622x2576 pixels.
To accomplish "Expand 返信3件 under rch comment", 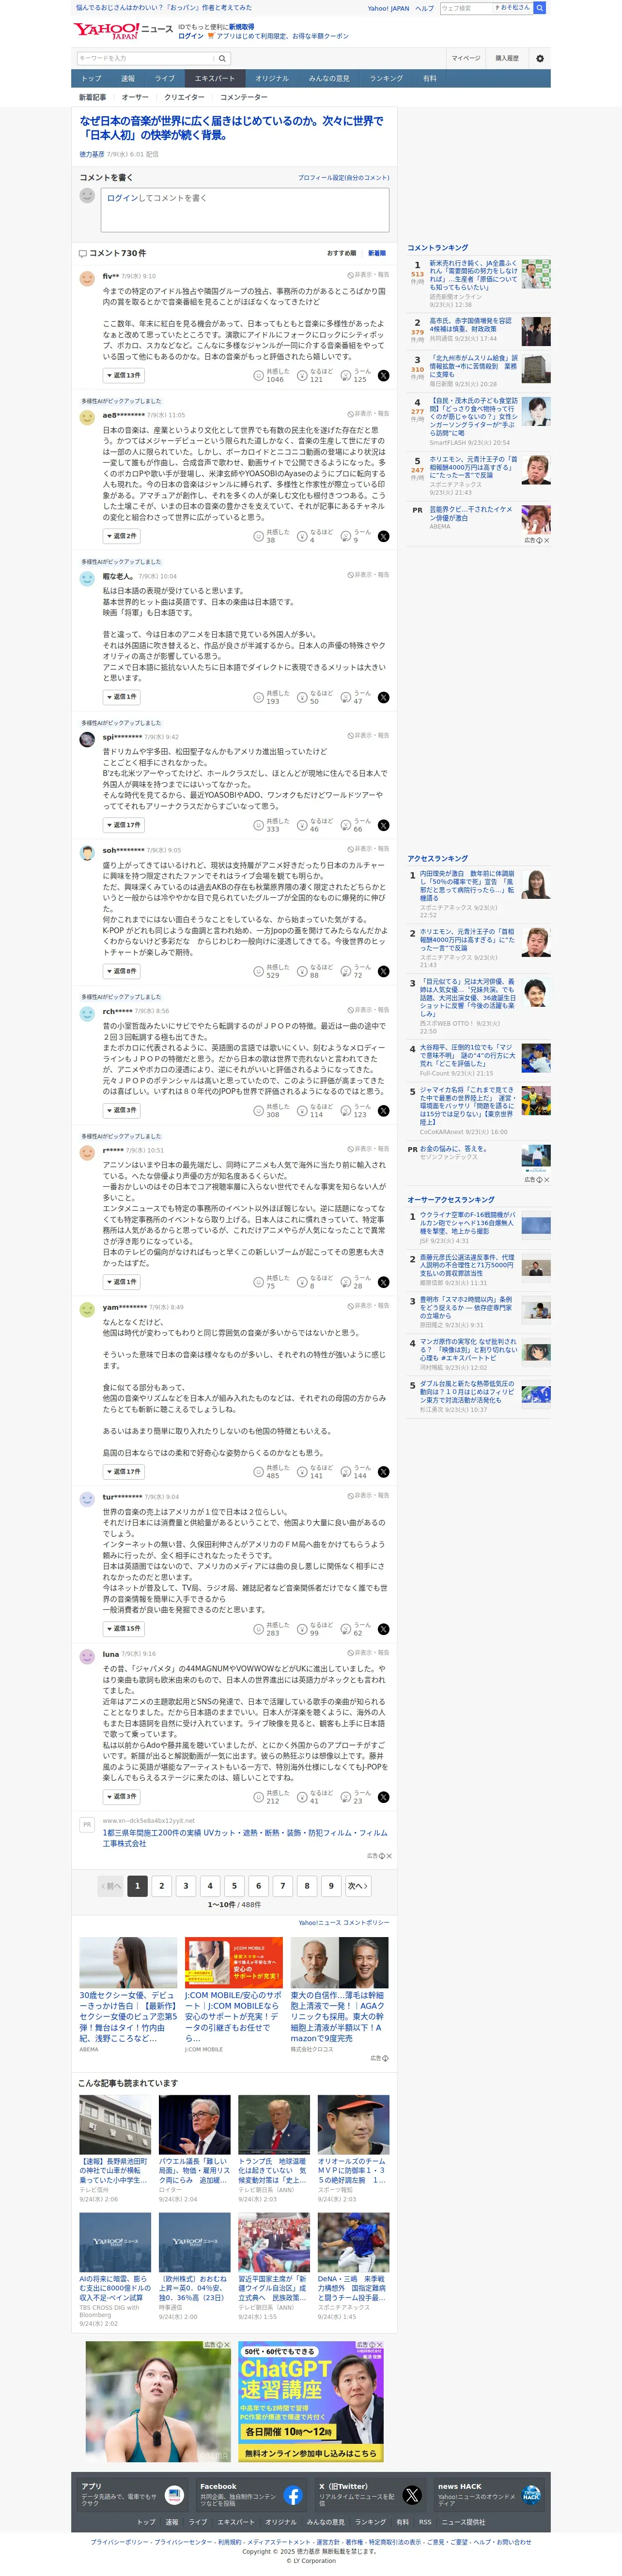I will tap(121, 1110).
